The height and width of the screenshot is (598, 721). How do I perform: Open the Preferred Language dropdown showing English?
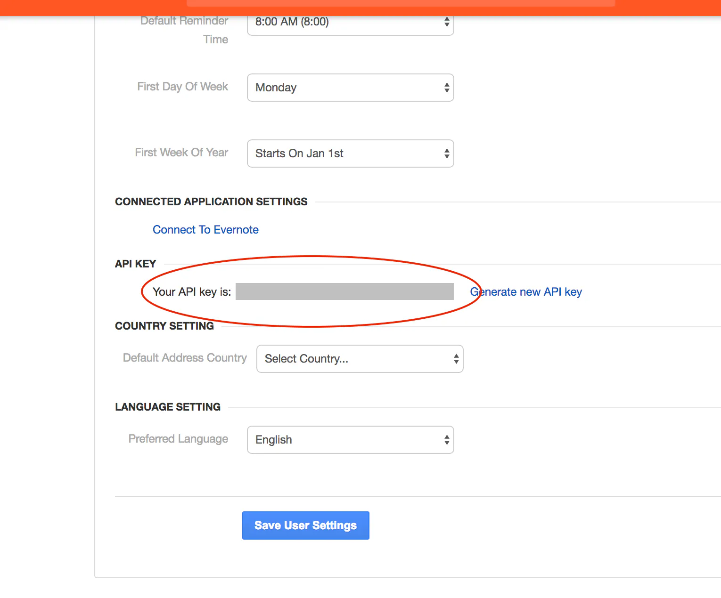click(350, 440)
